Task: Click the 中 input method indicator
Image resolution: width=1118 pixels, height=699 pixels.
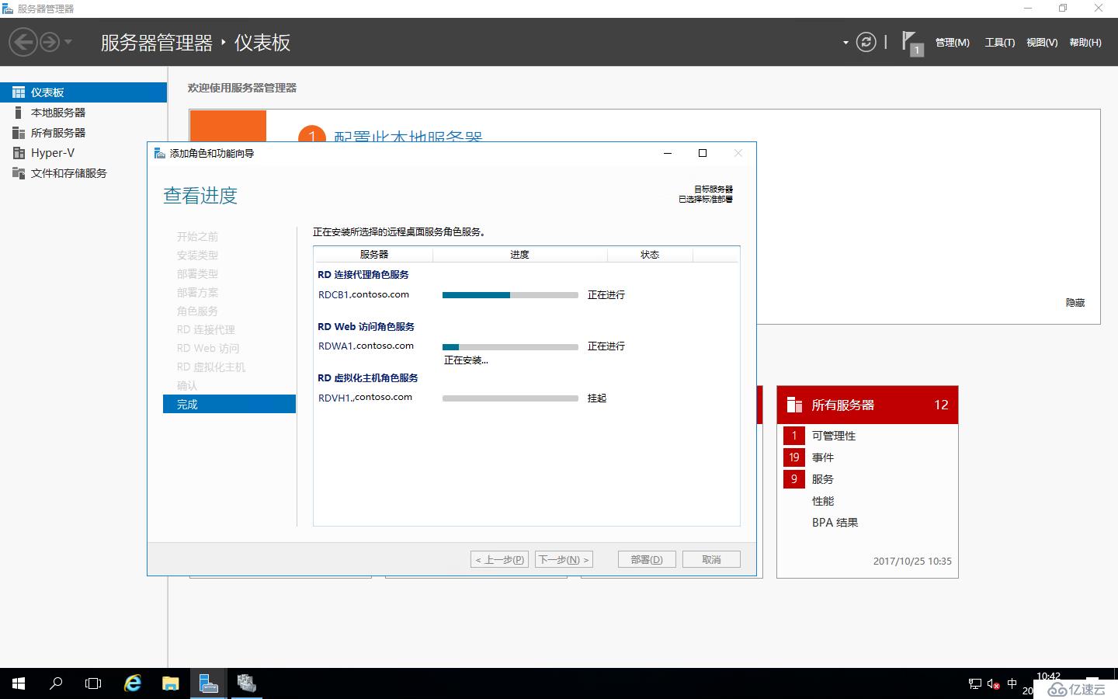Action: (1012, 683)
